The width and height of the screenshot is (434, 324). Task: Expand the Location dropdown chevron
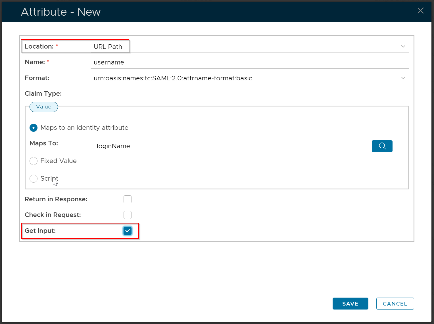(403, 47)
